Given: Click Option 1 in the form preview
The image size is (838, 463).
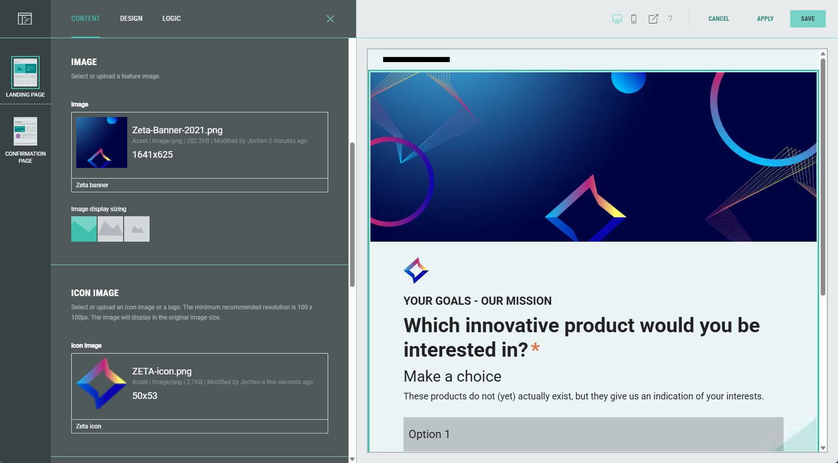Looking at the screenshot, I should coord(593,434).
